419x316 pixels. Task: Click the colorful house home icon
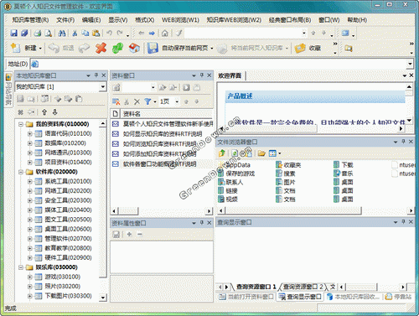coord(134,48)
